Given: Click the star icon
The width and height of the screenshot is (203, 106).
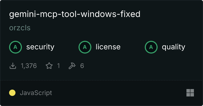Looking at the screenshot, I should pos(49,66).
